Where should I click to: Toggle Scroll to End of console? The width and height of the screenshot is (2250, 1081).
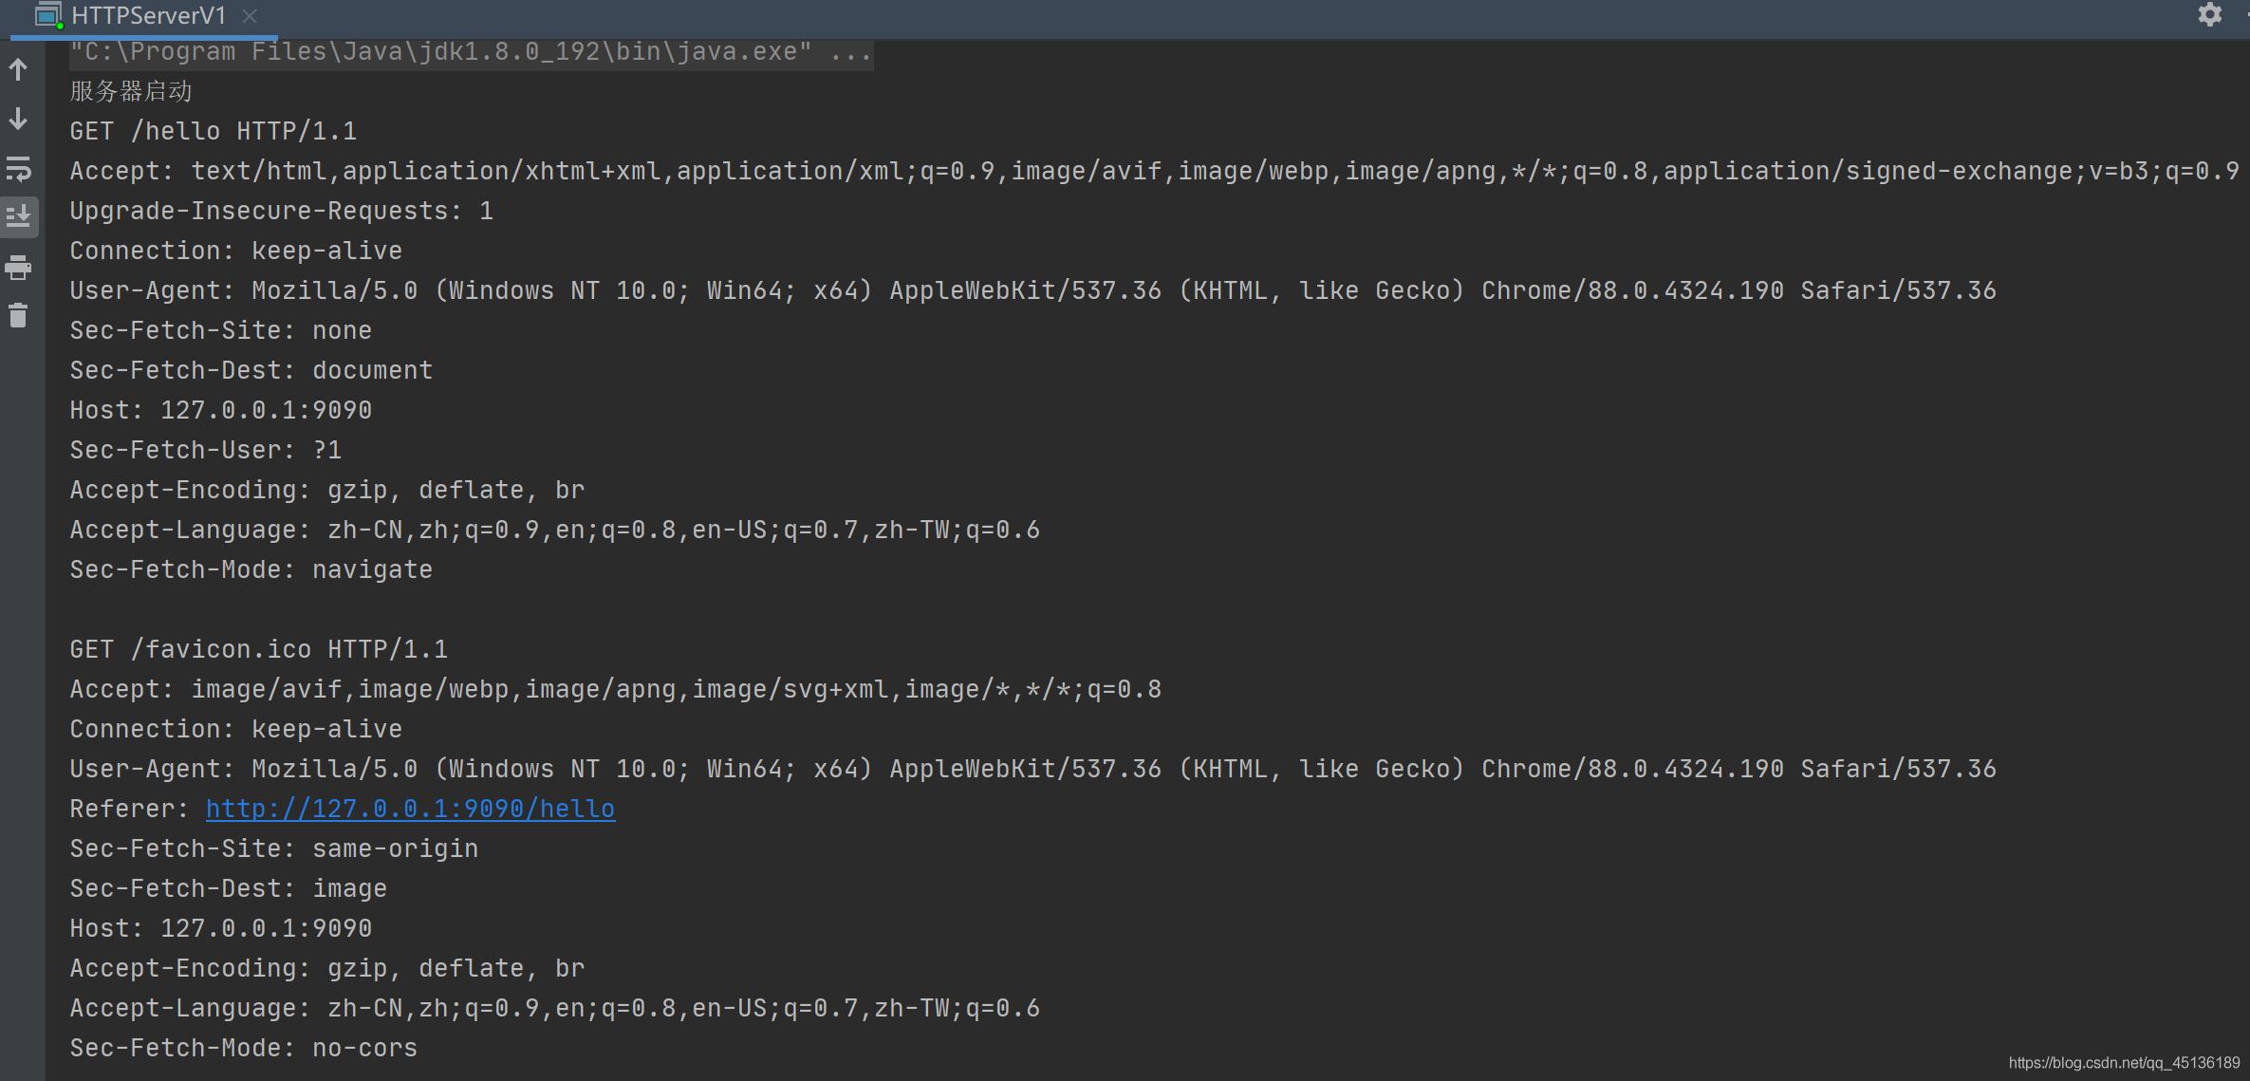[18, 216]
